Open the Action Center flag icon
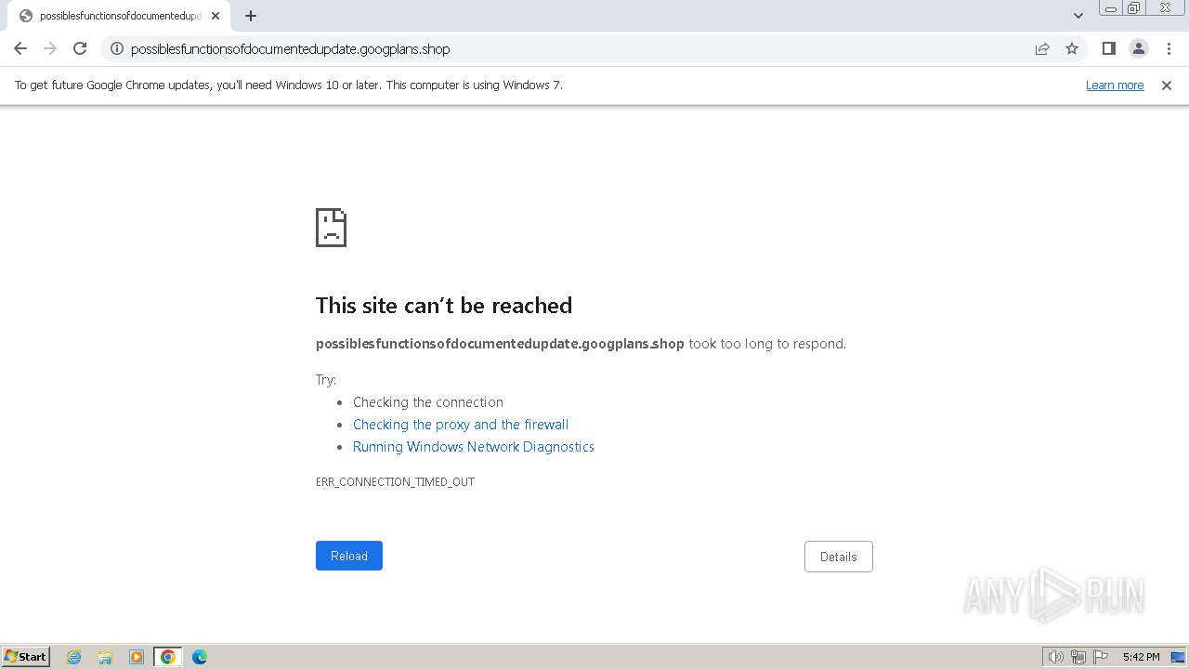Image resolution: width=1189 pixels, height=669 pixels. click(x=1101, y=657)
